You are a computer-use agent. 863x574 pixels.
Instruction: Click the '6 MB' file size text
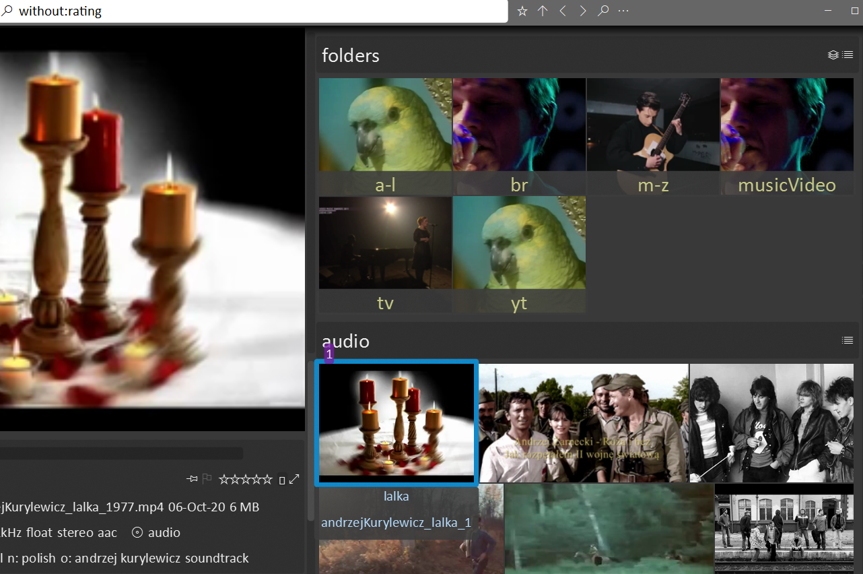point(245,507)
